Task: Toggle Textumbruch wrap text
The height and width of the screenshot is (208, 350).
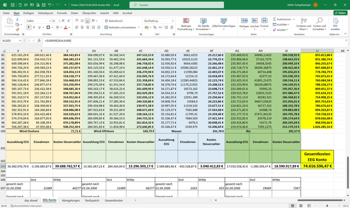Action: coord(114,21)
